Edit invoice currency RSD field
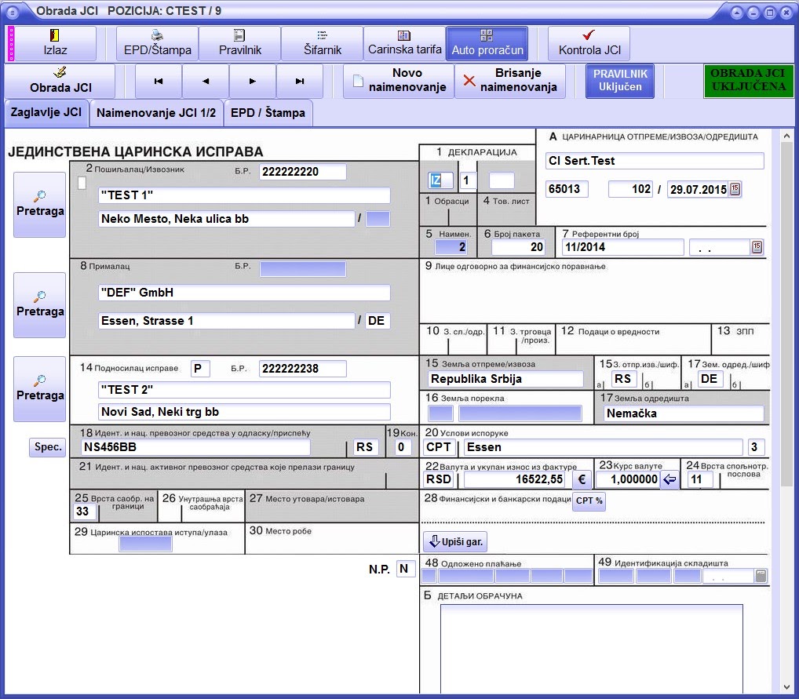 click(440, 479)
